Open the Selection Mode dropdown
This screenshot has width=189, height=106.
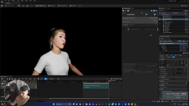click(x=11, y=6)
